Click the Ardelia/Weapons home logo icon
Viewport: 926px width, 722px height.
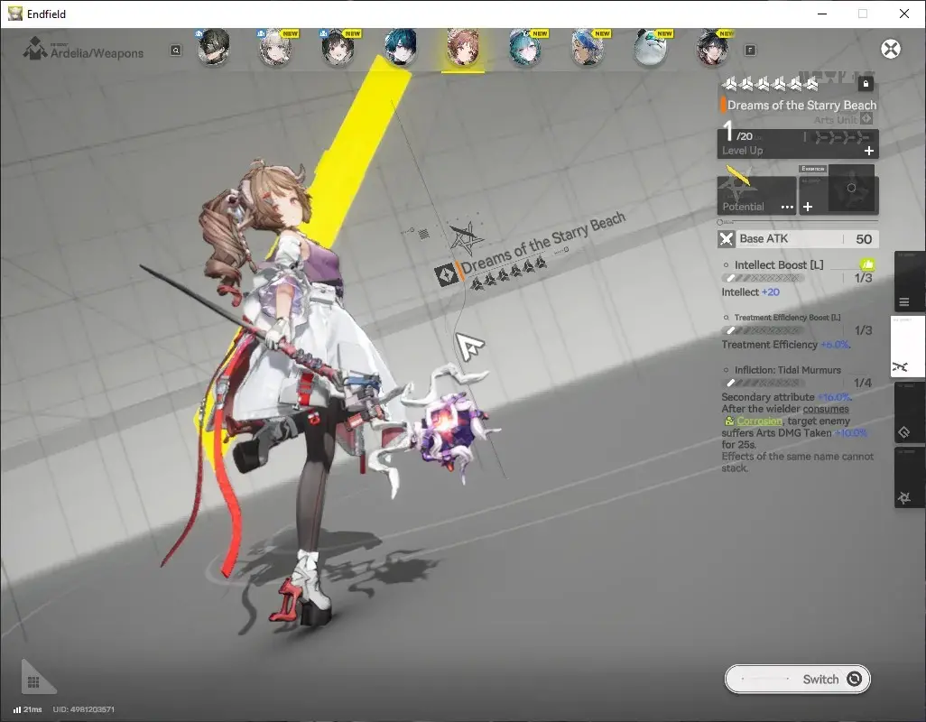(x=35, y=49)
